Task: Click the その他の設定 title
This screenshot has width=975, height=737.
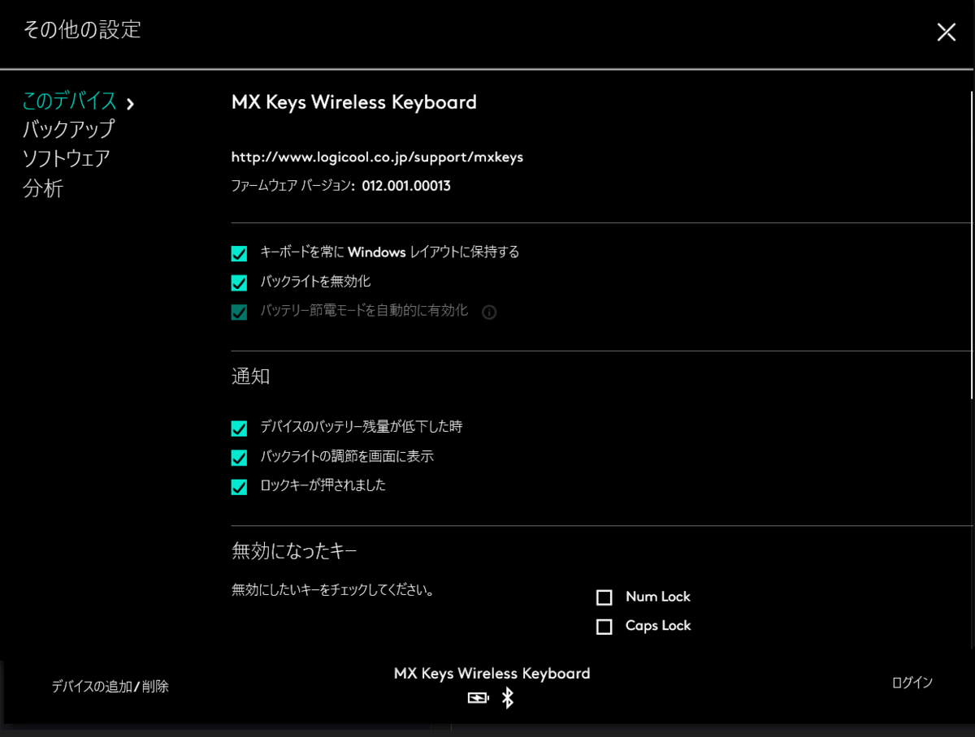Action: 82,31
